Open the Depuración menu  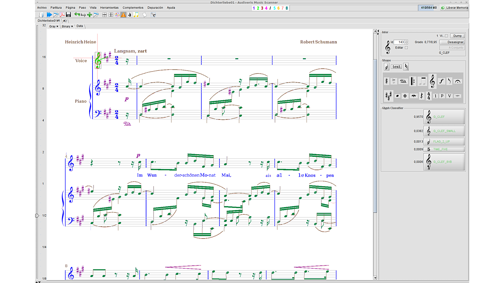pos(155,8)
